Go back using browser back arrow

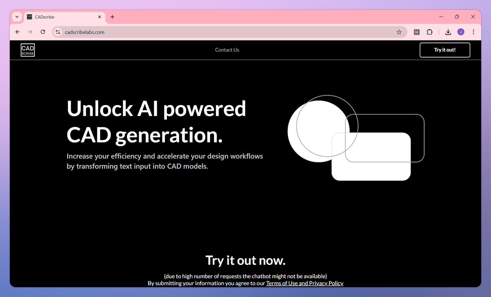pyautogui.click(x=17, y=32)
